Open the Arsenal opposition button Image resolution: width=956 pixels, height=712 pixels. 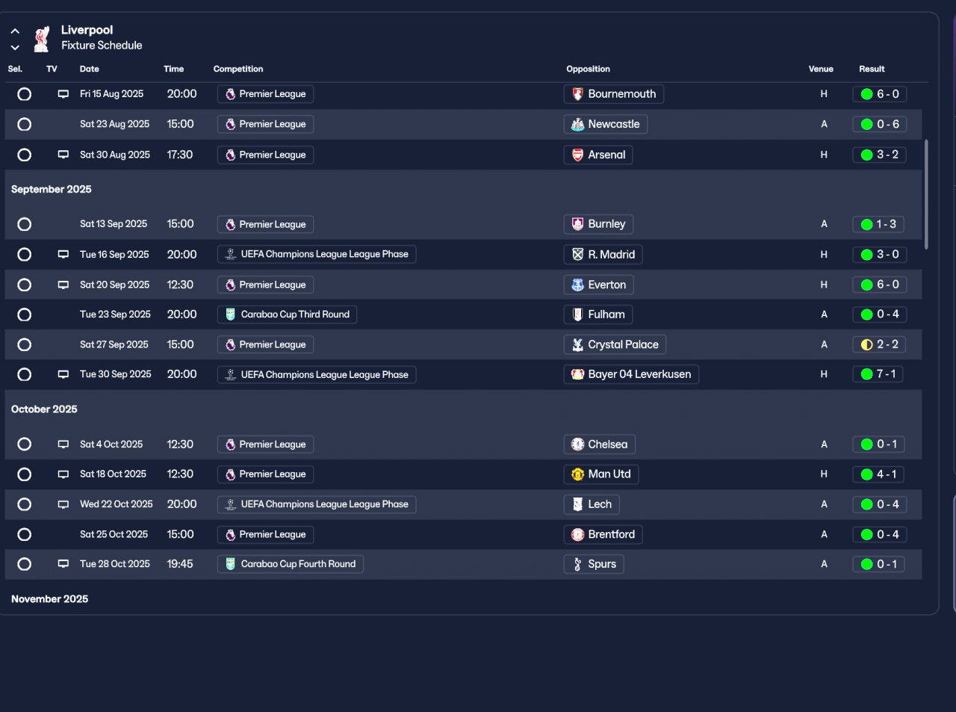click(598, 155)
